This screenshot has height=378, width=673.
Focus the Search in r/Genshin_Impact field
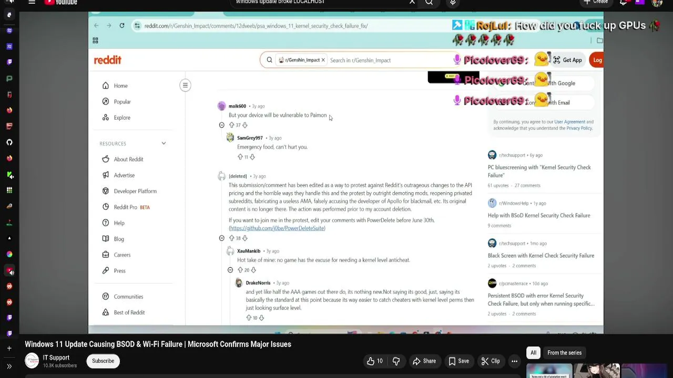pos(389,60)
